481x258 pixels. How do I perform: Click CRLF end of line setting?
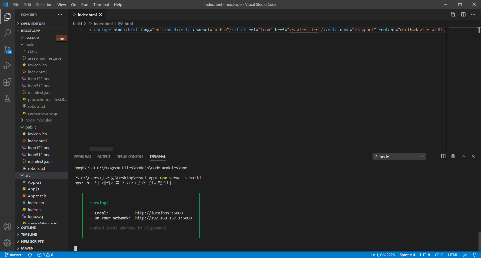[x=439, y=255]
